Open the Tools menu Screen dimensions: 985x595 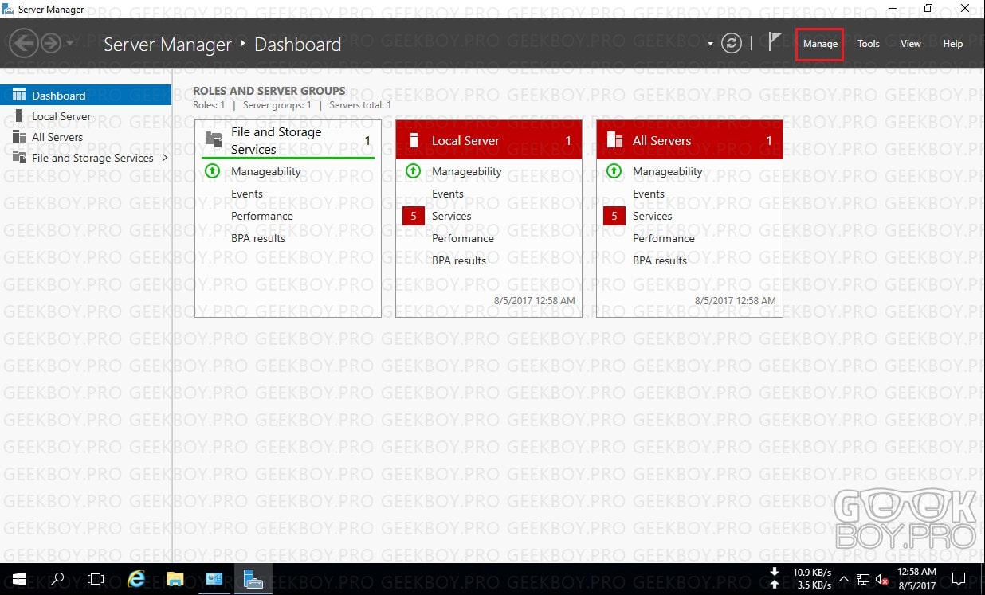click(869, 44)
